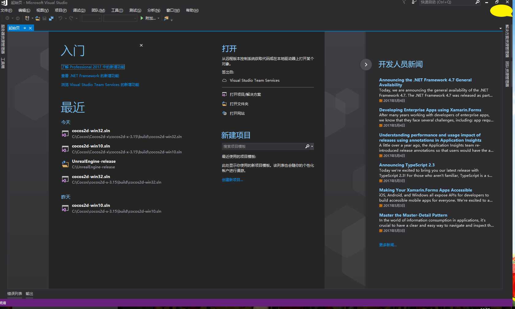Open the 工具(T) menu
Viewport: 515px width, 309px height.
tap(117, 10)
